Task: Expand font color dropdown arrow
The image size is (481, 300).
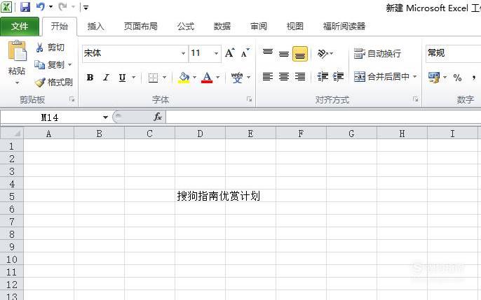Action: coord(218,78)
